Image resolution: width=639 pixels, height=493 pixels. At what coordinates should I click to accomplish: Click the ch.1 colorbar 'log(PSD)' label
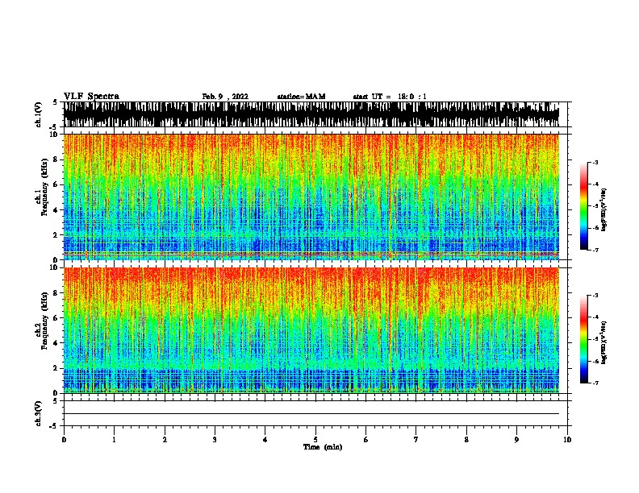point(604,209)
